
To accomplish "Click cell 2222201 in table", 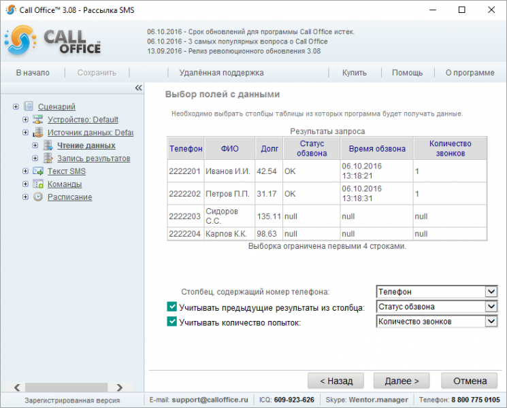I will tap(185, 171).
